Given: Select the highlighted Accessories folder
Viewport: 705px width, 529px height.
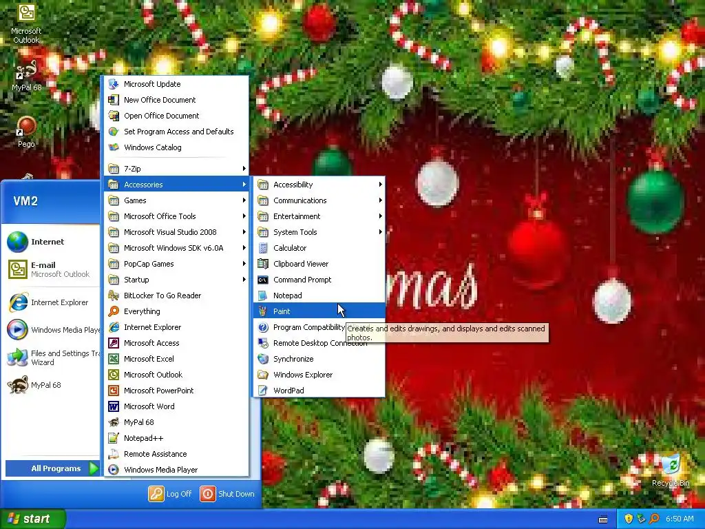Looking at the screenshot, I should 177,185.
